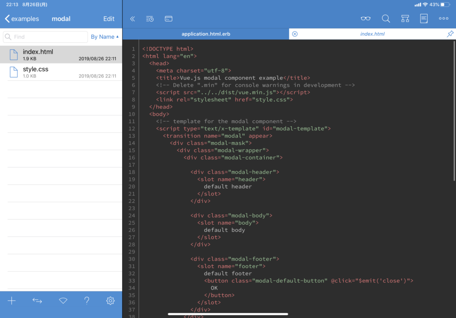Collapse the file browser sidebar
This screenshot has width=456, height=318.
pyautogui.click(x=132, y=19)
